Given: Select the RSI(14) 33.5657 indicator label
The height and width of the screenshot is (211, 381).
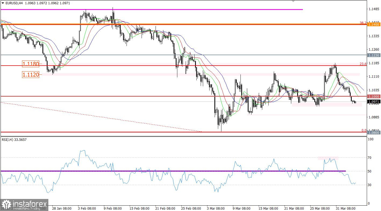Looking at the screenshot, I should (x=14, y=140).
